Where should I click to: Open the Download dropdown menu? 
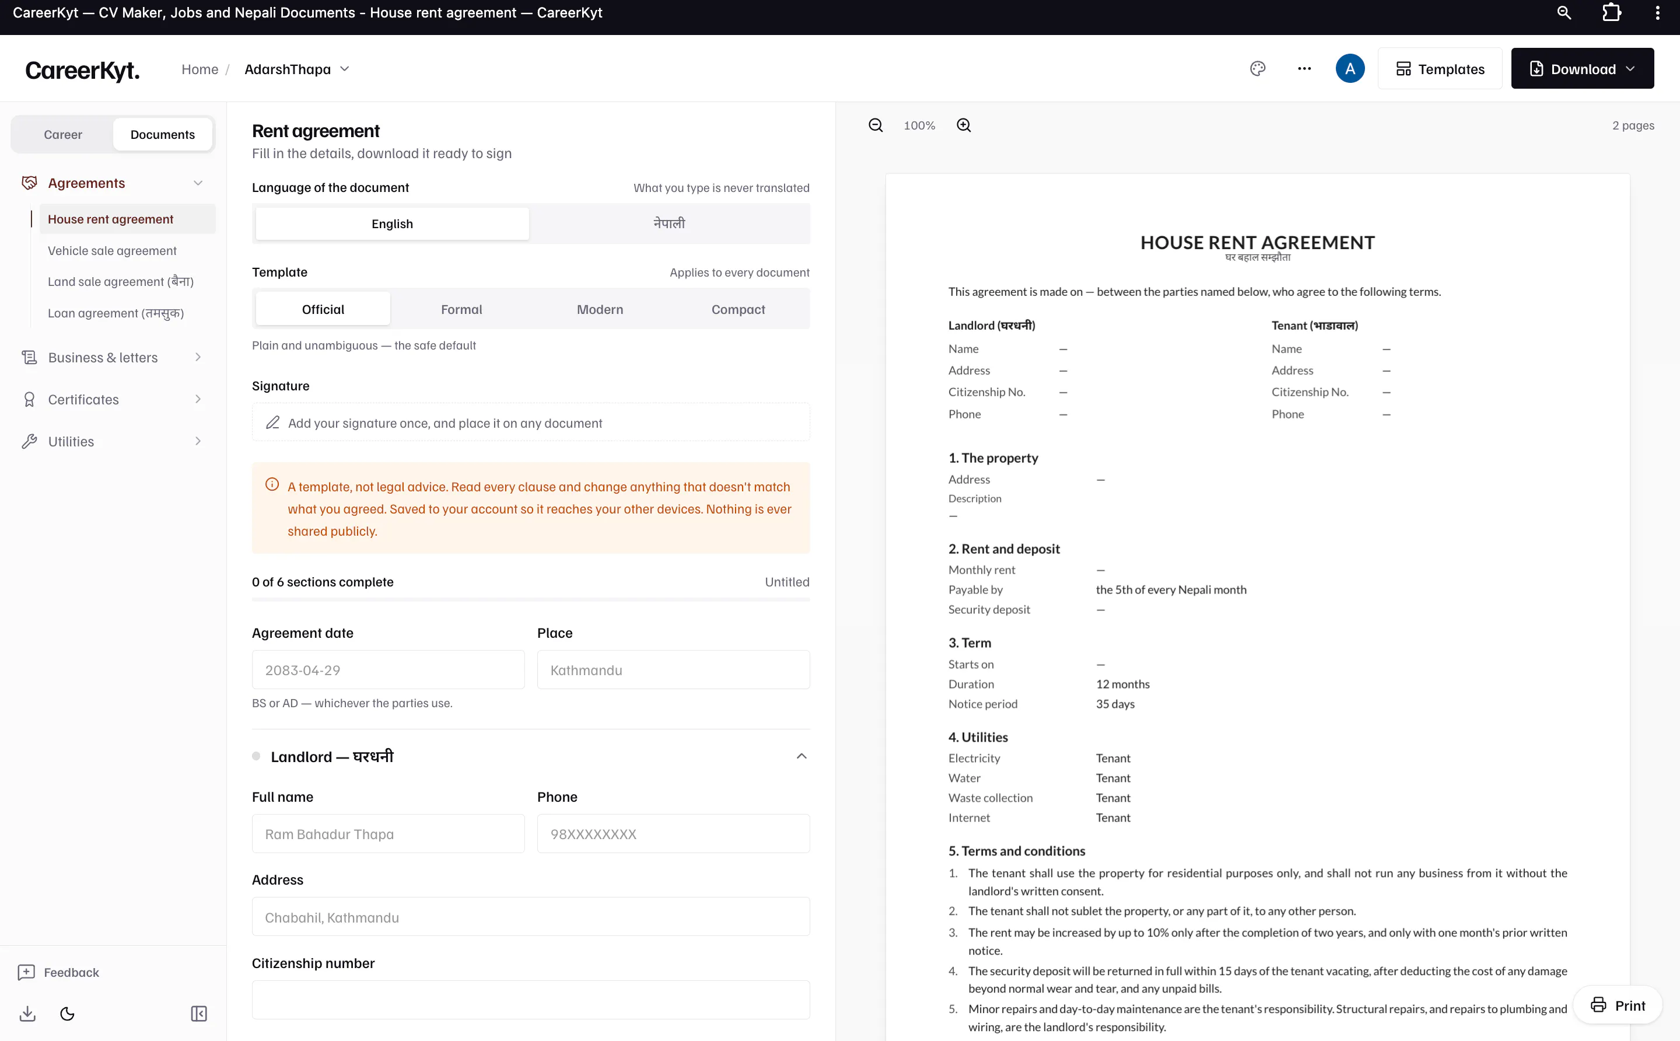pos(1581,69)
